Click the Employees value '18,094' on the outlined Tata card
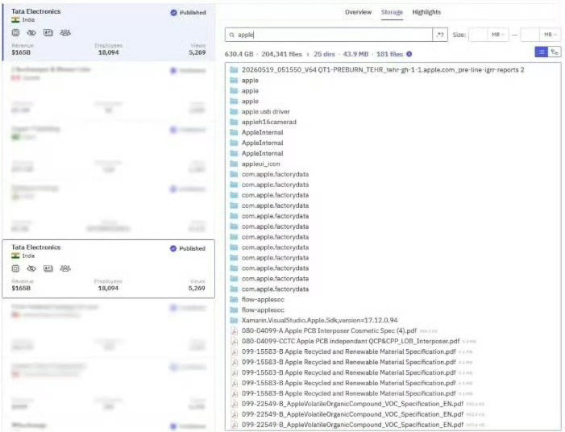This screenshot has width=565, height=432. pyautogui.click(x=108, y=289)
